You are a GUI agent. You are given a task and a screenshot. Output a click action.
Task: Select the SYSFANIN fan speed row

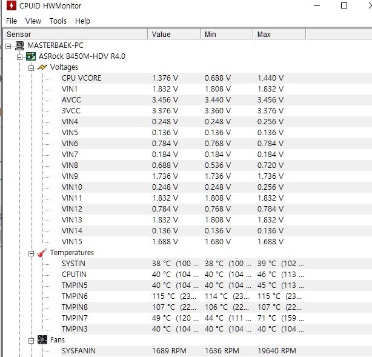[x=78, y=351]
